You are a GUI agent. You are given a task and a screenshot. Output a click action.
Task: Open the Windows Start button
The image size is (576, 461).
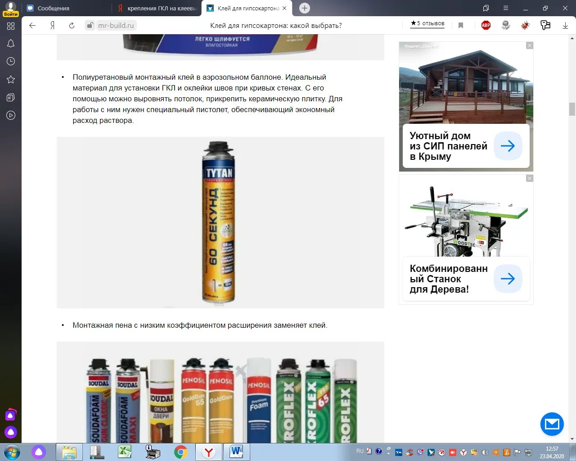tap(12, 452)
